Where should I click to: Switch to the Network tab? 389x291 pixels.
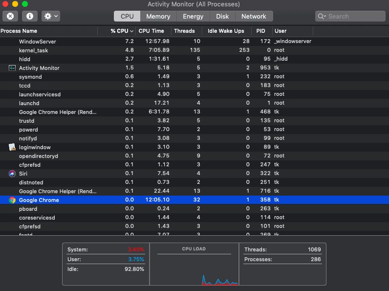pos(254,17)
